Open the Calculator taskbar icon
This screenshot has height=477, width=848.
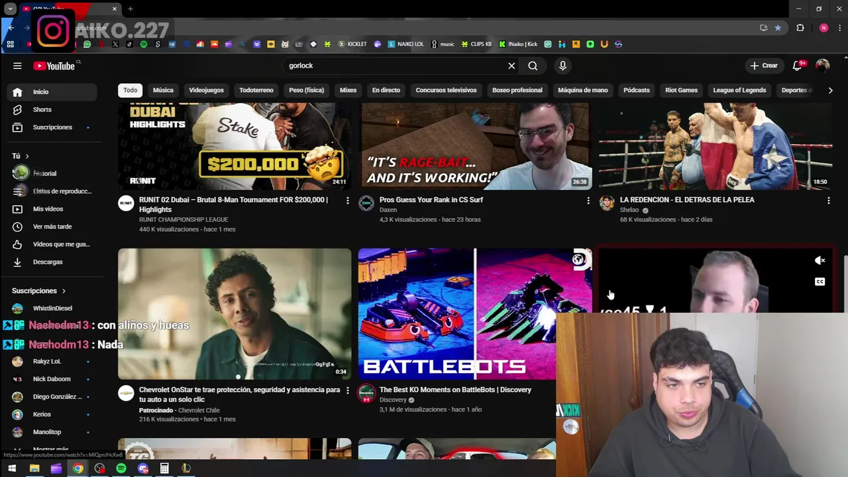point(164,469)
